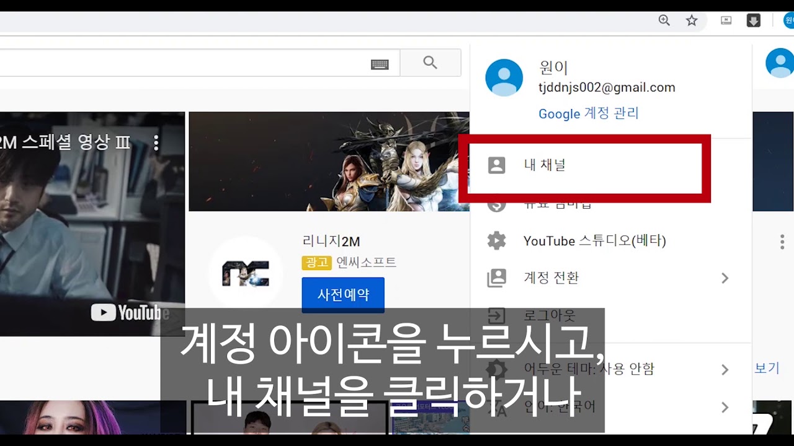Open the 2M 스페셜 영상 video thumbnail
The width and height of the screenshot is (794, 446).
point(92,224)
